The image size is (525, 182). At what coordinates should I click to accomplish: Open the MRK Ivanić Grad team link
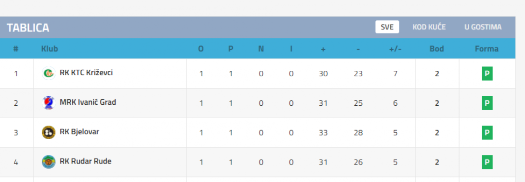[87, 102]
